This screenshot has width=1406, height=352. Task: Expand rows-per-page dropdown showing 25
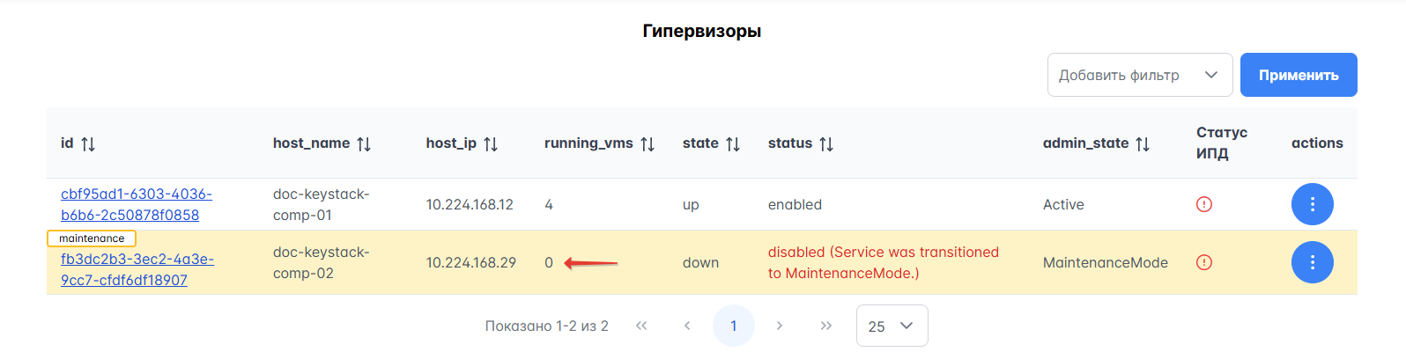(892, 326)
